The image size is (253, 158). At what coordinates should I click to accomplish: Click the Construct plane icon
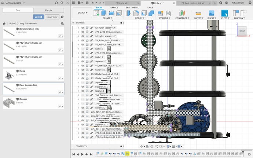point(182,13)
